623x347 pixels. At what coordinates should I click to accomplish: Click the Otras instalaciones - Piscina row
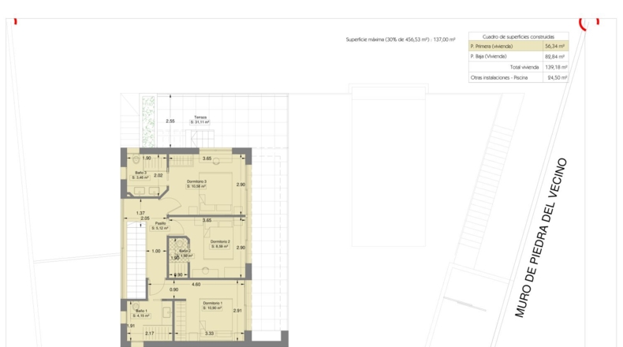[518, 77]
